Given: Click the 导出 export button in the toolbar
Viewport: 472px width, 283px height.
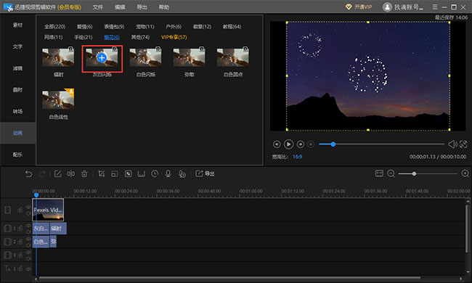Looking at the screenshot, I should point(205,174).
